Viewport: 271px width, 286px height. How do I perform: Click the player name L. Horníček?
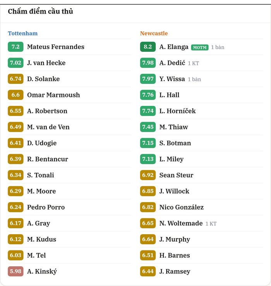pyautogui.click(x=177, y=111)
